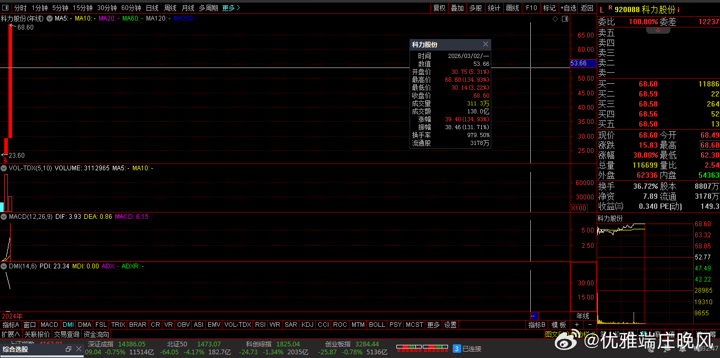The width and height of the screenshot is (720, 358).
Task: Click the 多股 button
Action: (475, 8)
